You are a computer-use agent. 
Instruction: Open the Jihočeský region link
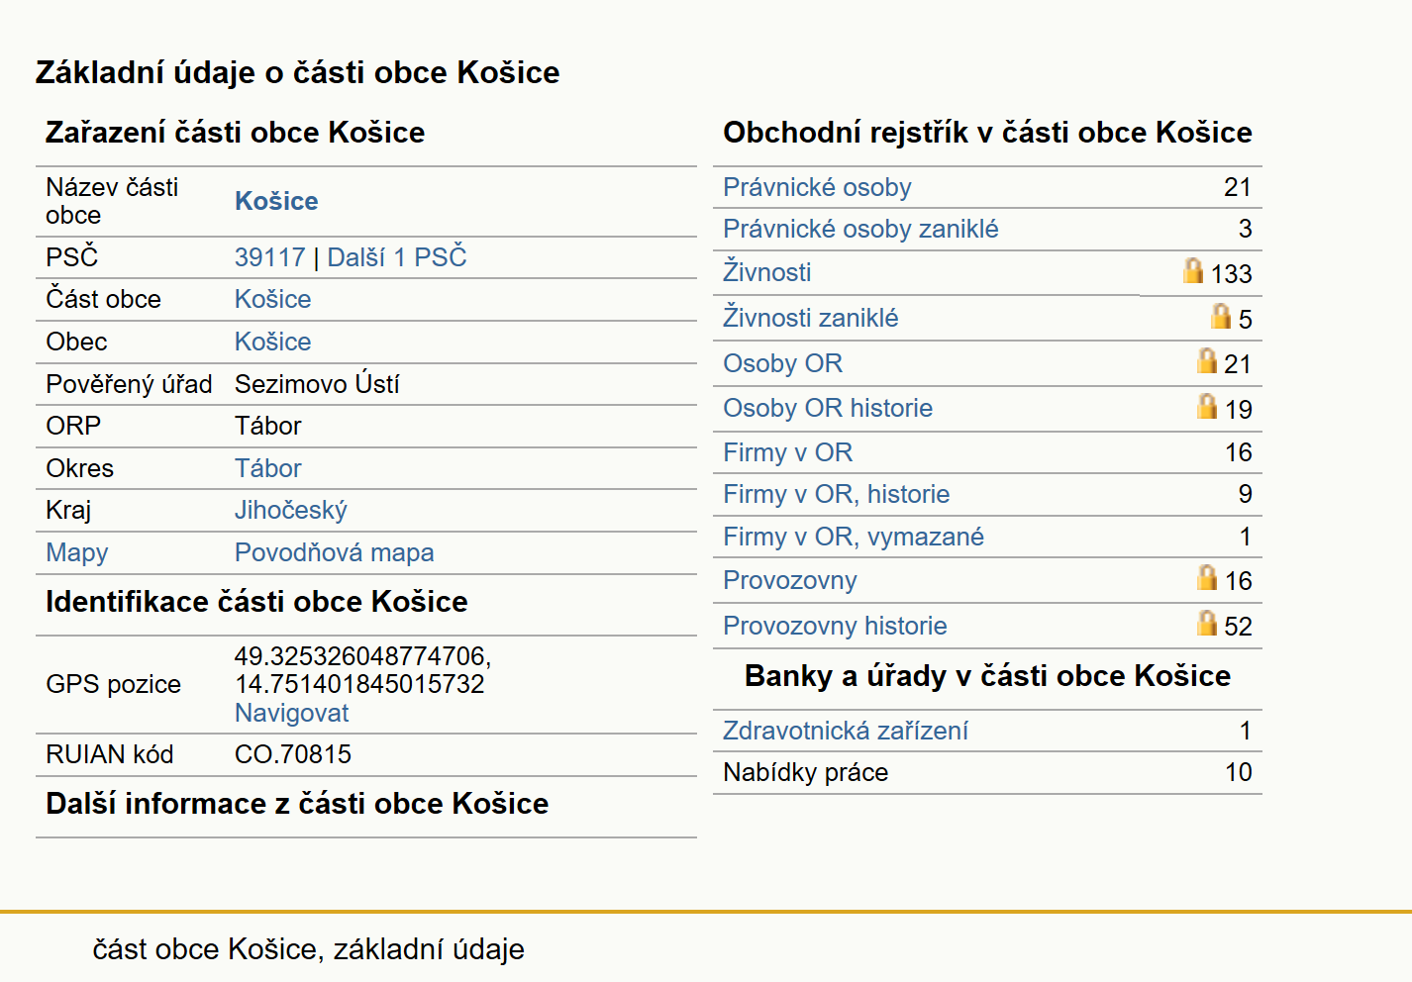(x=290, y=510)
